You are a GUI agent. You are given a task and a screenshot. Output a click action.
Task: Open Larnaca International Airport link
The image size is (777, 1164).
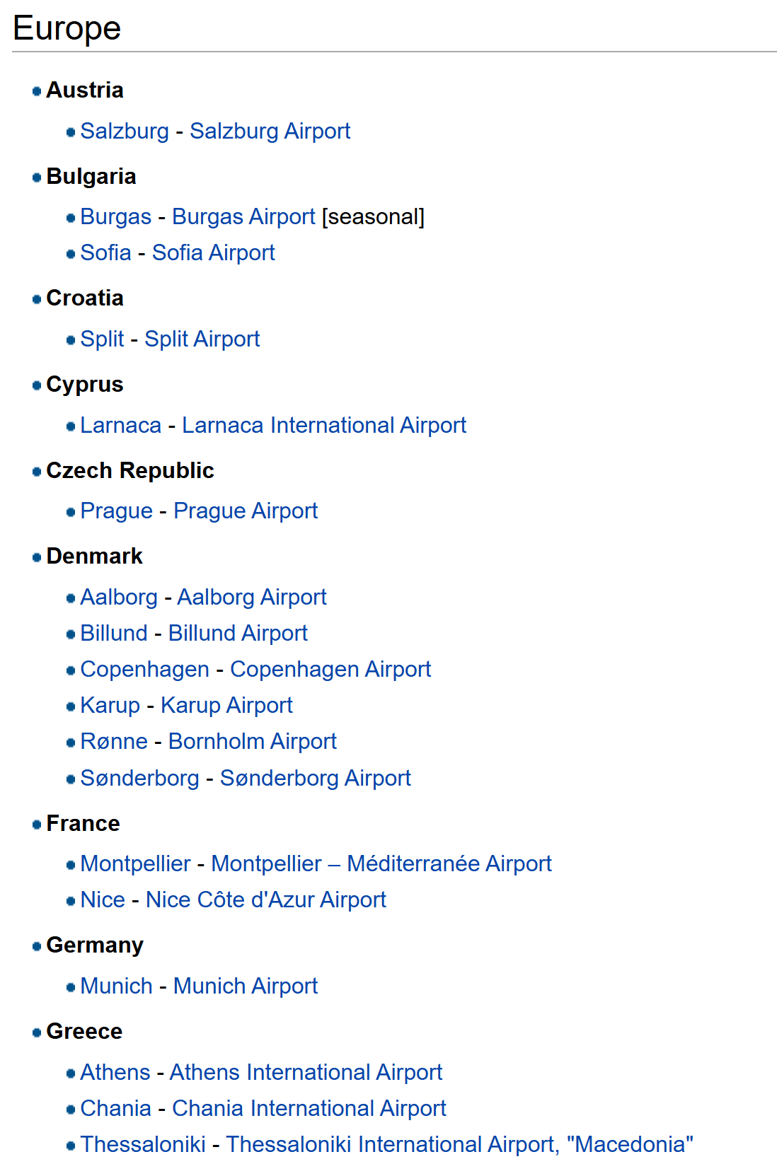[323, 426]
